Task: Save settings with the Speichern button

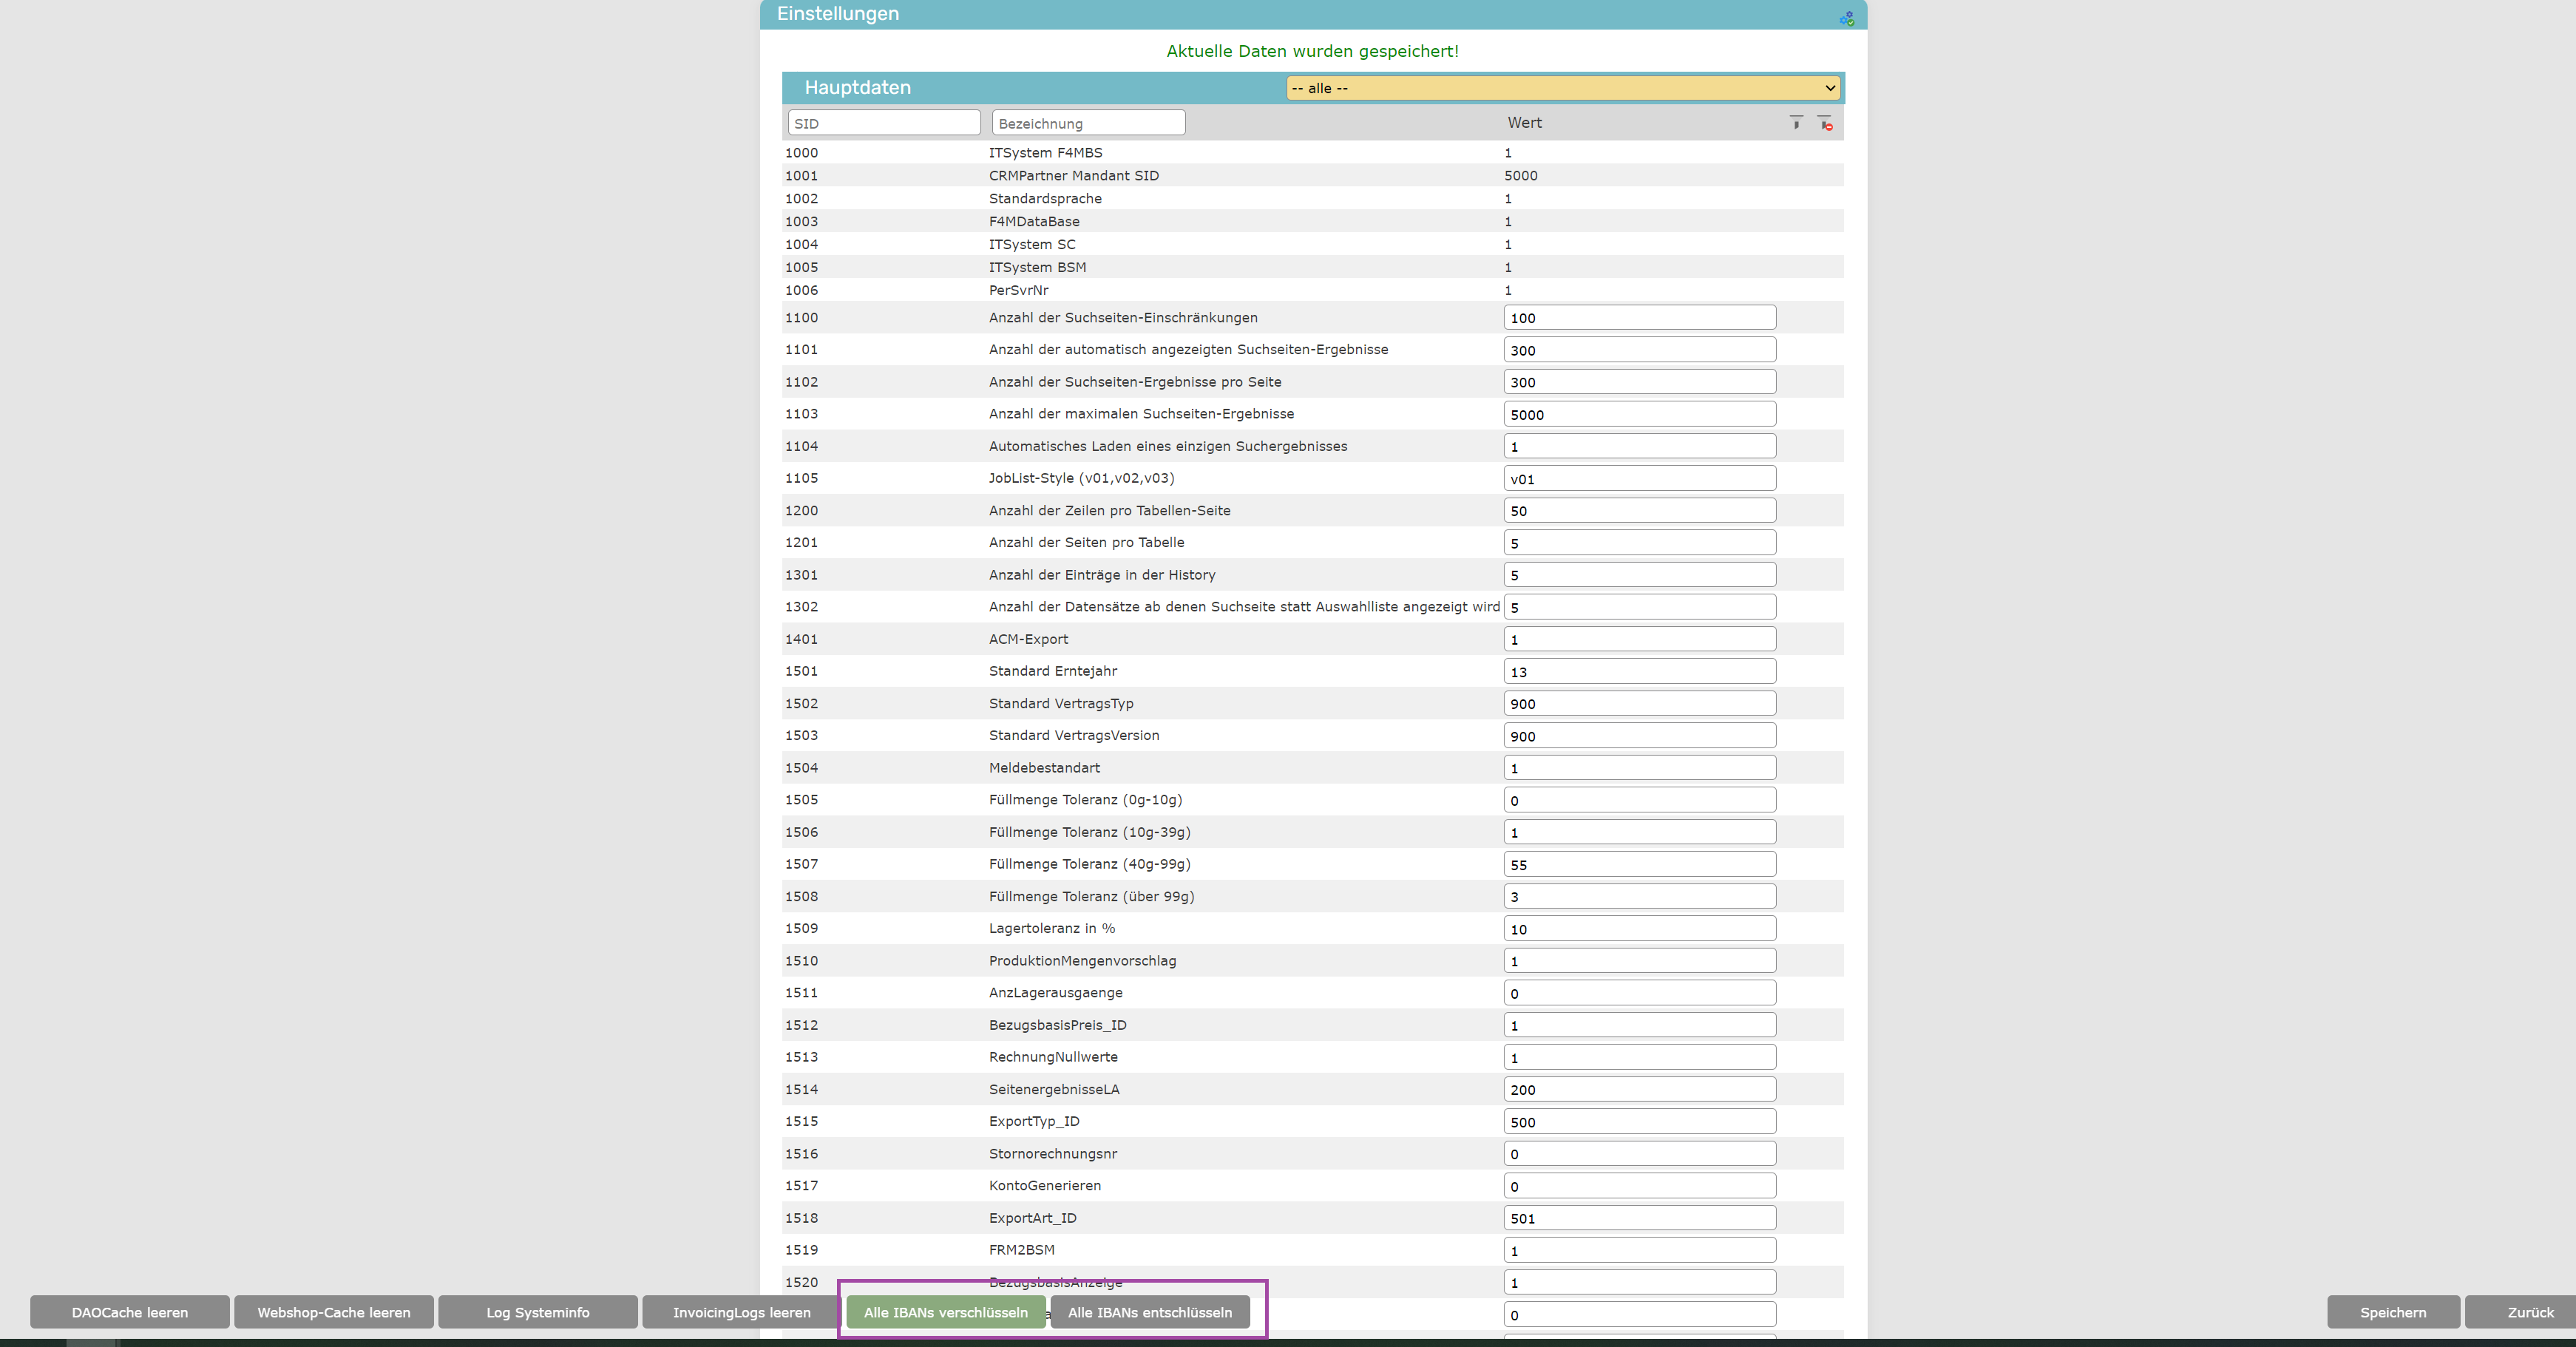Action: pos(2392,1312)
